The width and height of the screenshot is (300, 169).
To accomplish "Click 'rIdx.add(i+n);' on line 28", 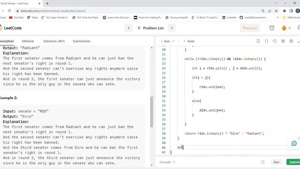I will [x=212, y=87].
